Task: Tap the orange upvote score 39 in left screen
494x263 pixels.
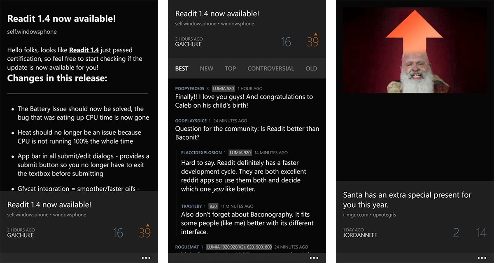Action: (145, 233)
